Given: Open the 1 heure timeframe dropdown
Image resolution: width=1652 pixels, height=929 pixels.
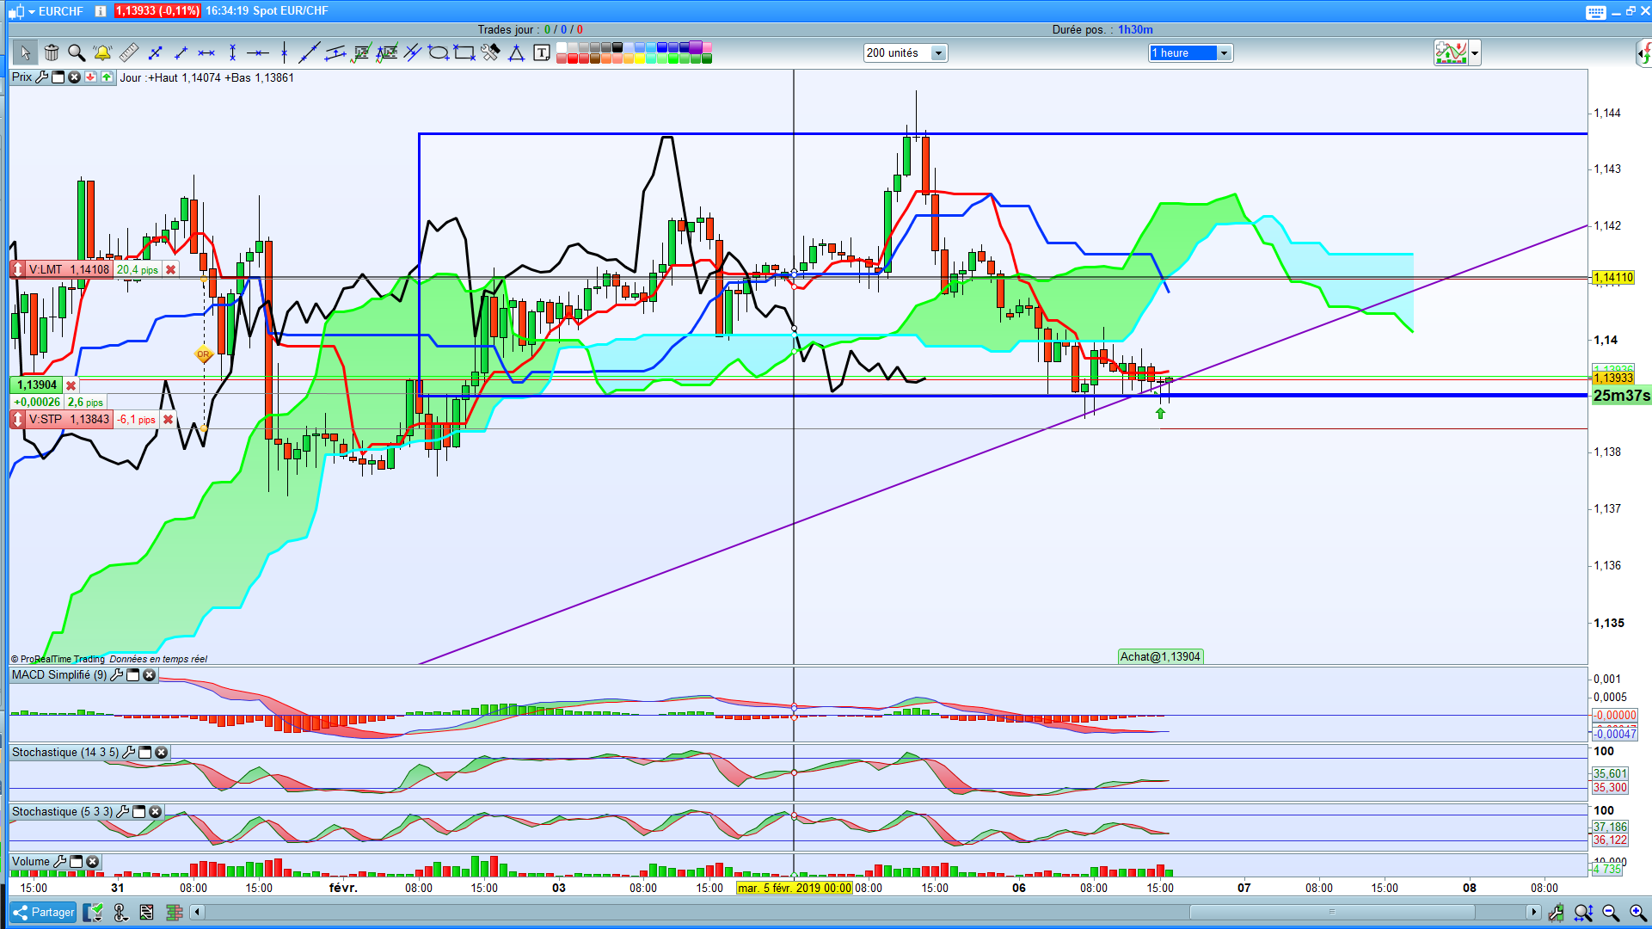Looking at the screenshot, I should [x=1224, y=53].
